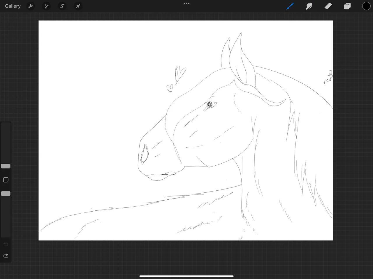
Task: Tap the home indicator bar
Action: point(186,276)
